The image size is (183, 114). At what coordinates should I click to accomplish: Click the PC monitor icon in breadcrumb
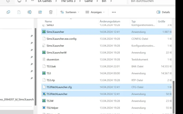pyautogui.click(x=19, y=1)
